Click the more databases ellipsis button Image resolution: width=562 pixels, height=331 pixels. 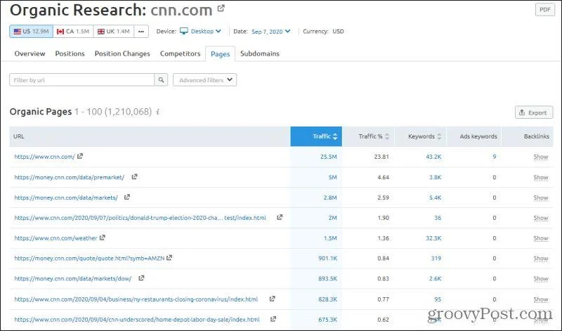[141, 32]
